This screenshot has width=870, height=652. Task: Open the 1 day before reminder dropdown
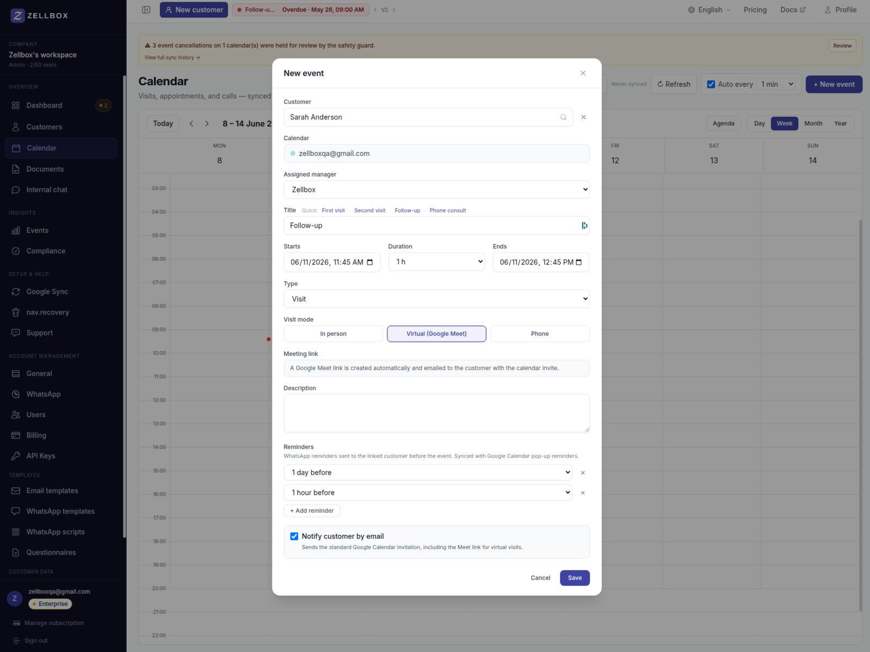coord(428,473)
